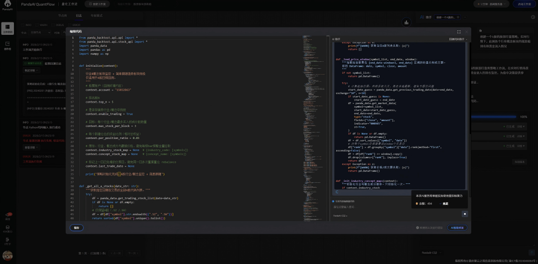Click the save button in code editor
Image resolution: width=538 pixels, height=264 pixels.
[x=77, y=228]
